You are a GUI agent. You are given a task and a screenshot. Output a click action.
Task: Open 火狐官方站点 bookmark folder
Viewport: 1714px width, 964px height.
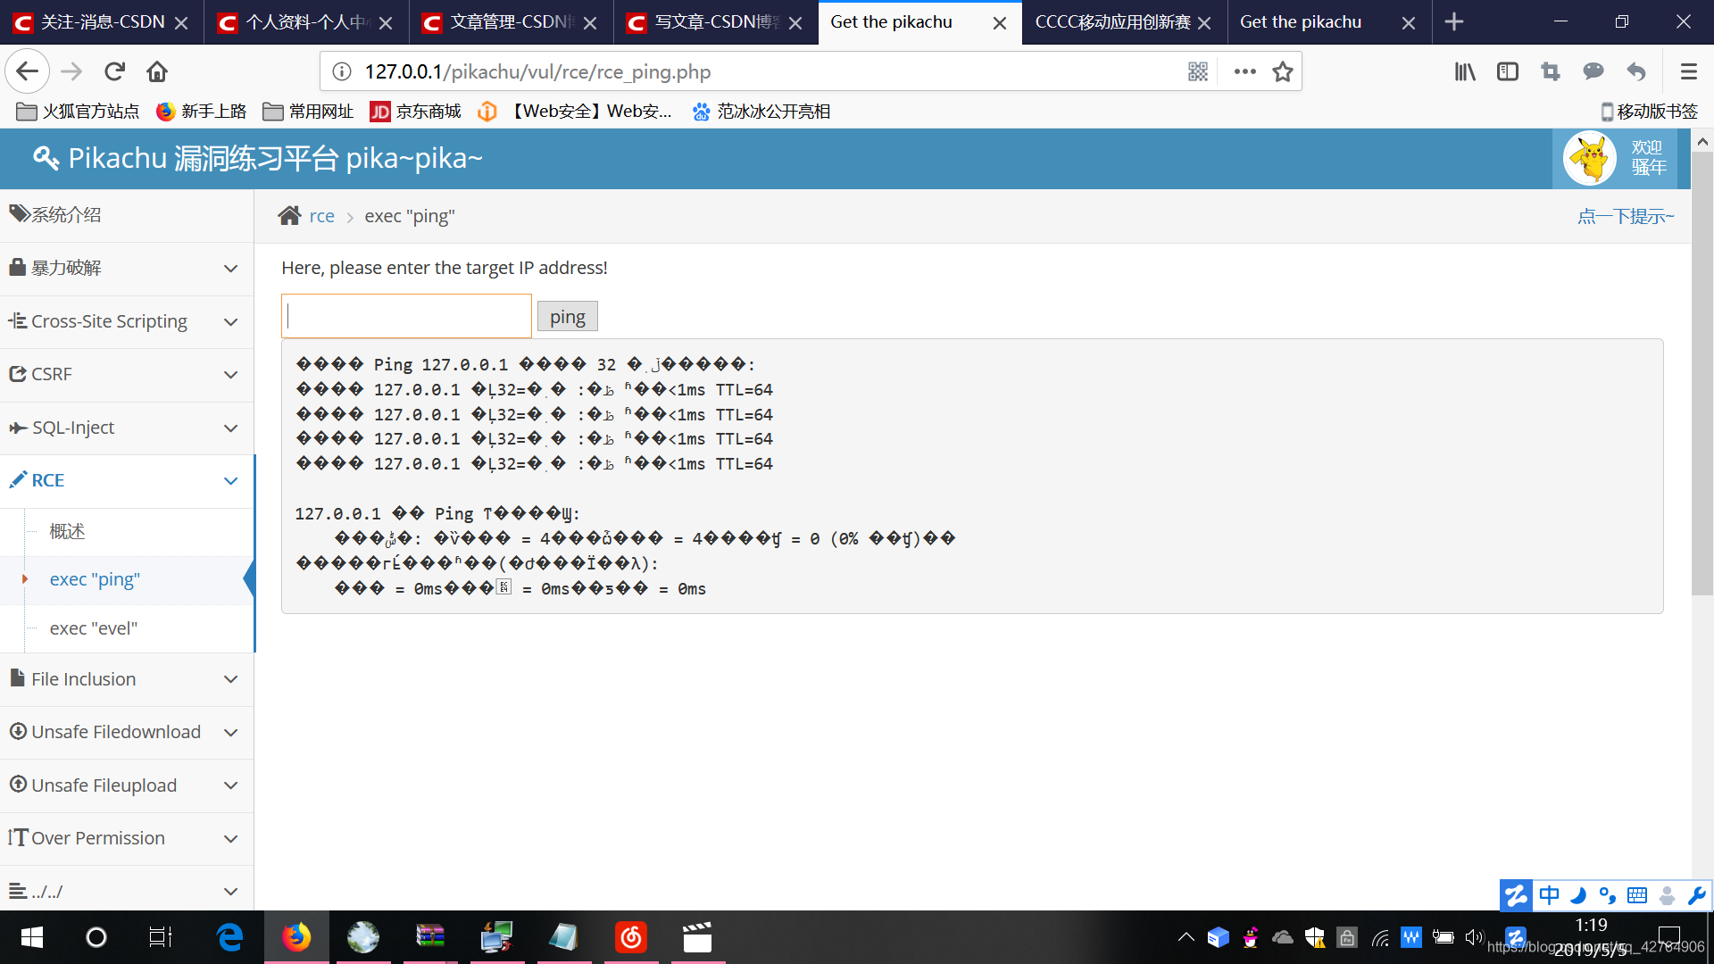79,112
